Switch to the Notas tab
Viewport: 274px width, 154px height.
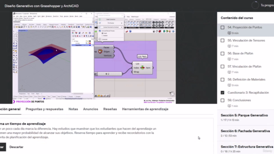point(73,109)
